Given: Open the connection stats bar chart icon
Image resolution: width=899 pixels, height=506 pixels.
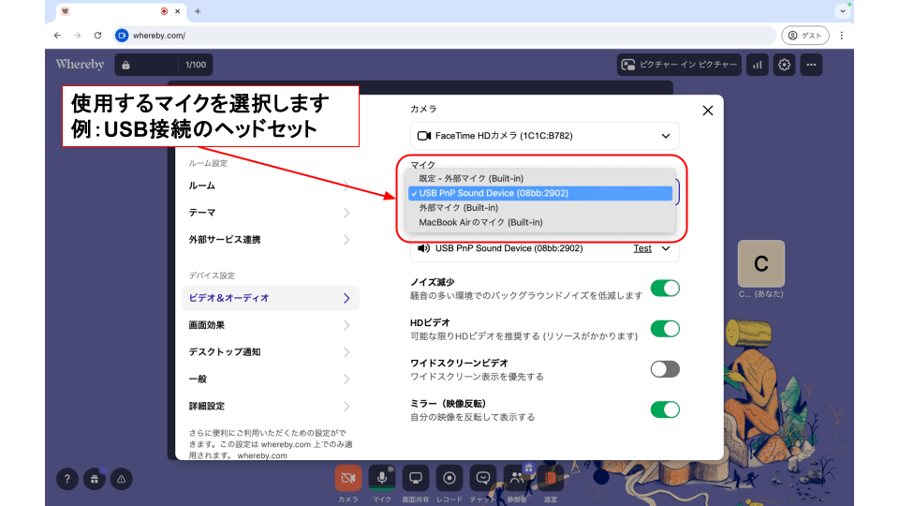Looking at the screenshot, I should tap(757, 65).
